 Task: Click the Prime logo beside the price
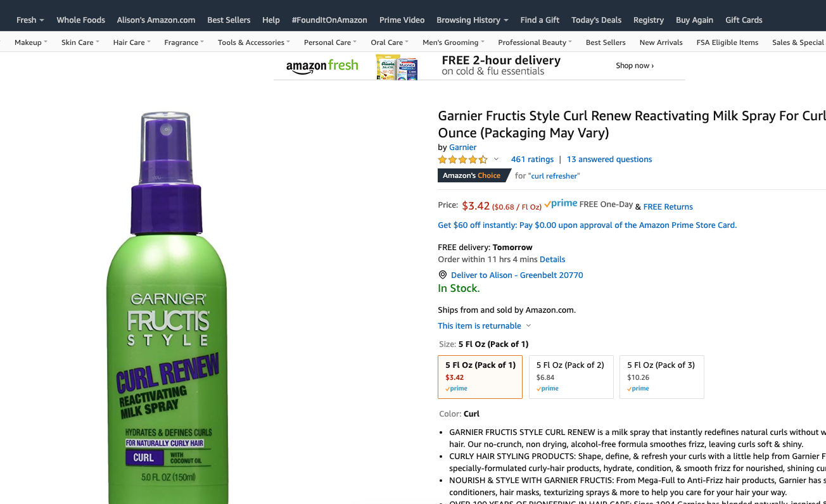pyautogui.click(x=561, y=204)
